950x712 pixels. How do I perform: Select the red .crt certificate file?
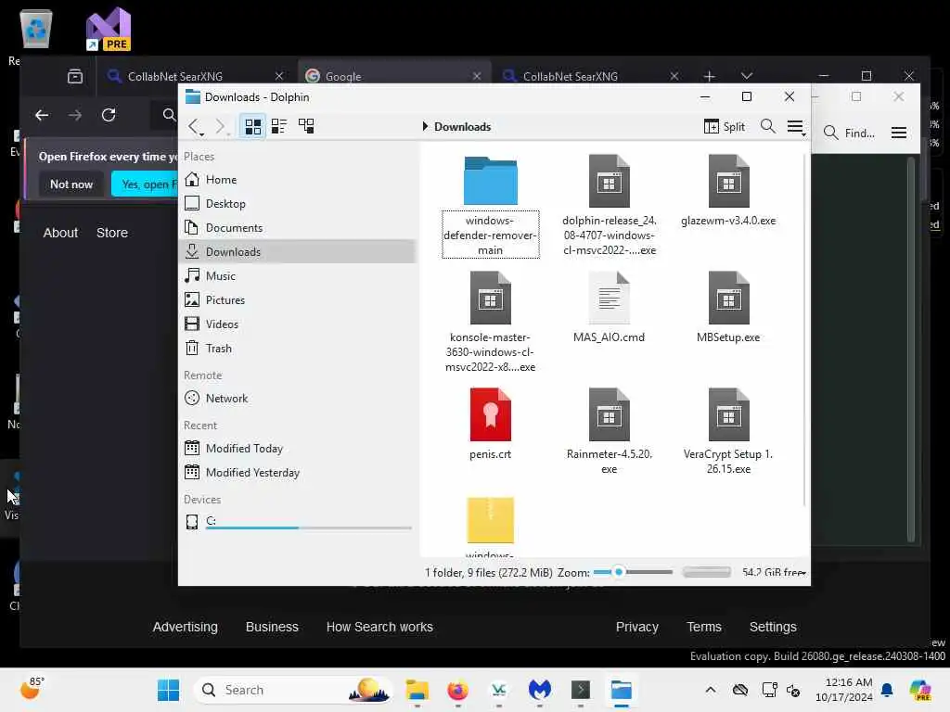490,414
